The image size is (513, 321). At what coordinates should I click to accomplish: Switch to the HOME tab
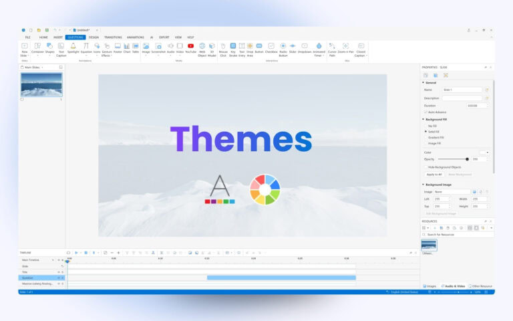click(x=43, y=37)
